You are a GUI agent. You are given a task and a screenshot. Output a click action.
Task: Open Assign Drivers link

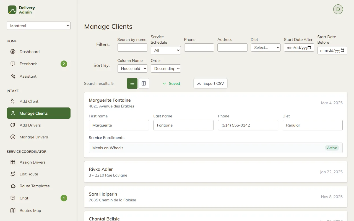(39, 162)
